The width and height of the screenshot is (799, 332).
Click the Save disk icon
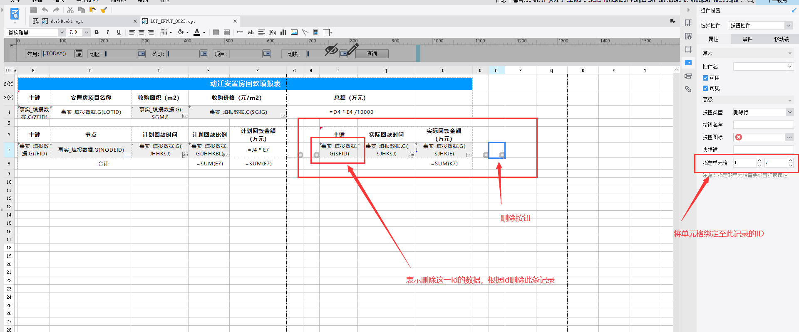point(34,10)
